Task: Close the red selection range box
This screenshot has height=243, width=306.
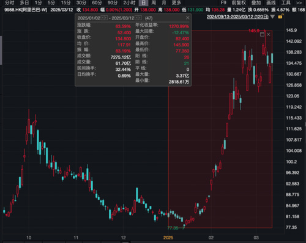Action: pyautogui.click(x=269, y=34)
